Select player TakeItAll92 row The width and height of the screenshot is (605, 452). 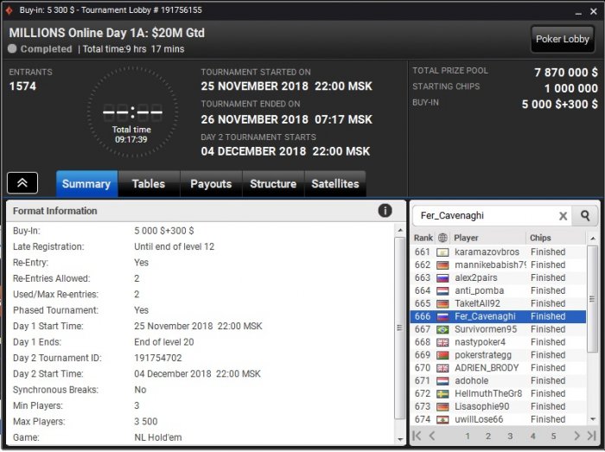pyautogui.click(x=499, y=303)
